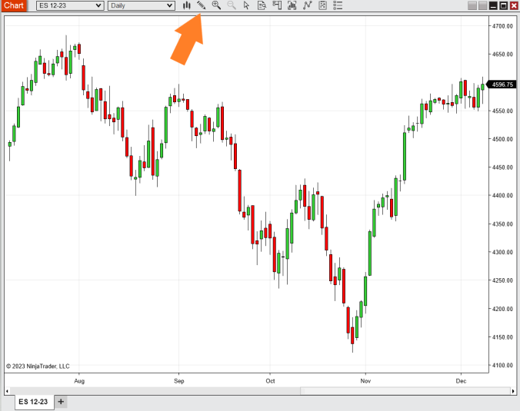Maximize the chart window
Screen dimensions: 520x411
click(503, 5)
